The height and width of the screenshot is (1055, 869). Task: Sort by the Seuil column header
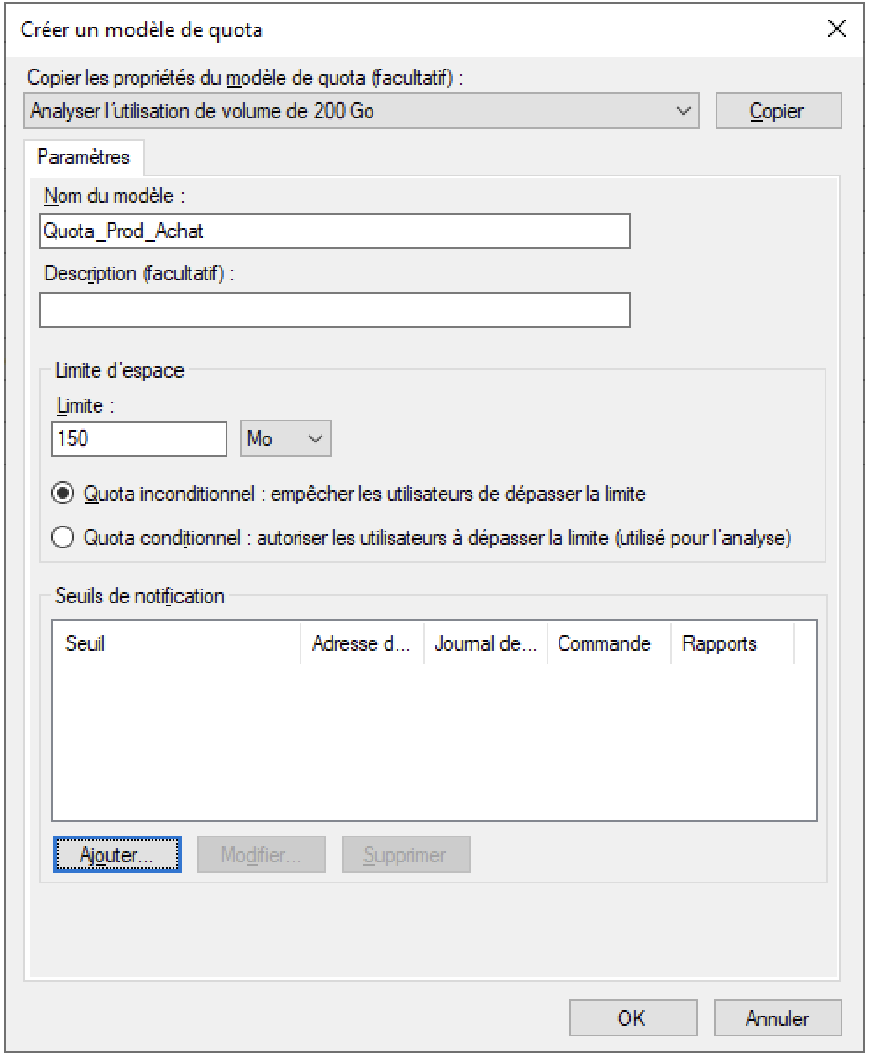pos(176,643)
